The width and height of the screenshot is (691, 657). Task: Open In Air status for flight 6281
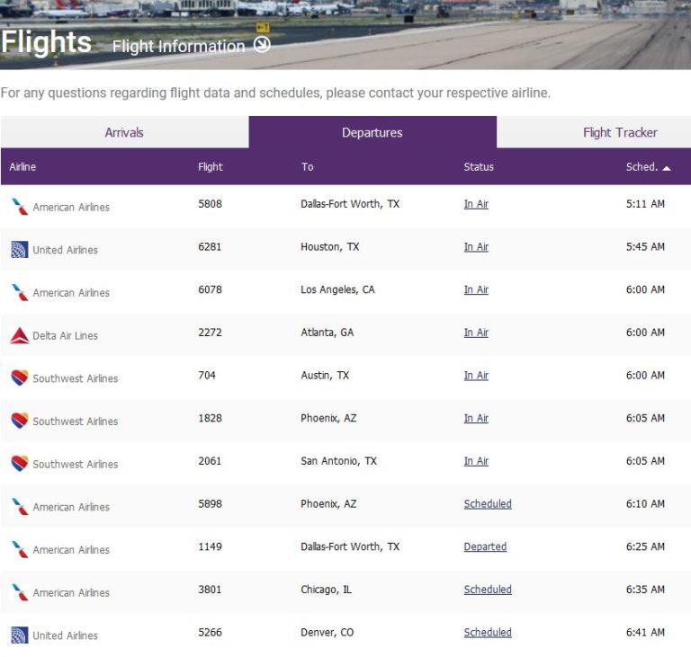pos(476,246)
